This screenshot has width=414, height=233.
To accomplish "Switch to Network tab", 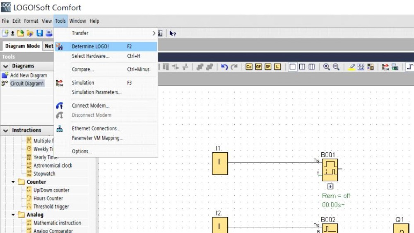I will tap(49, 46).
